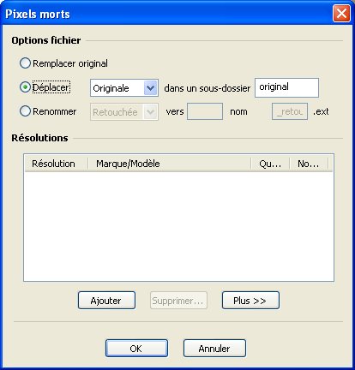The height and width of the screenshot is (370, 355).
Task: Close the Pixels morts dialog window
Action: coord(341,13)
